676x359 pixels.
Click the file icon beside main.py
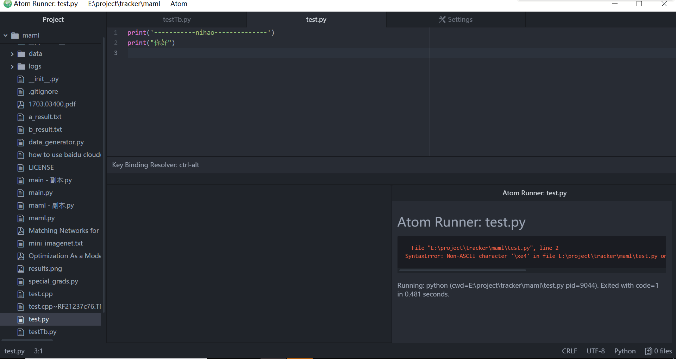pos(21,193)
